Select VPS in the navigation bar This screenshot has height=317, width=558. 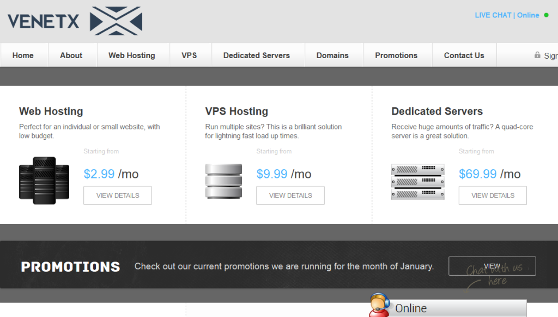click(x=189, y=55)
